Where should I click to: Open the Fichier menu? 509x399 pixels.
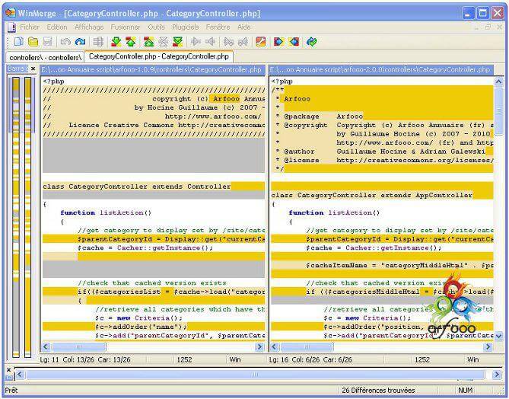[30, 27]
